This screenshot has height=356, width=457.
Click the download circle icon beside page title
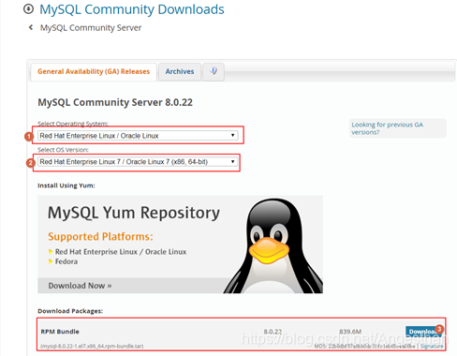point(28,9)
